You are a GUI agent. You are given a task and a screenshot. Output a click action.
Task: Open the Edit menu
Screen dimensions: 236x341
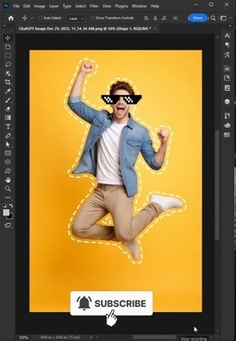27,6
